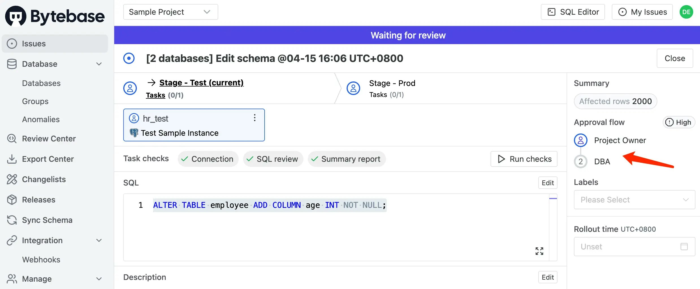Toggle the SQL review check result

coord(273,159)
